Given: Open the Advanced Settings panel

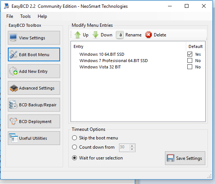Looking at the screenshot, I should point(34,88).
